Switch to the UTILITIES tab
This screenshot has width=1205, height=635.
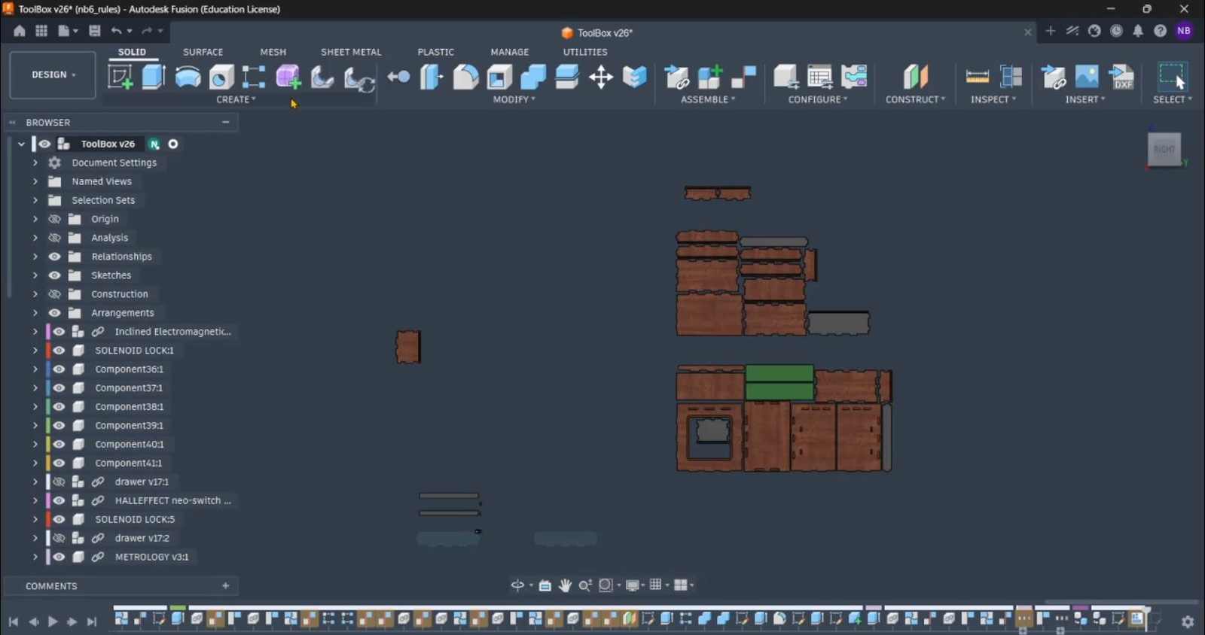click(x=585, y=52)
